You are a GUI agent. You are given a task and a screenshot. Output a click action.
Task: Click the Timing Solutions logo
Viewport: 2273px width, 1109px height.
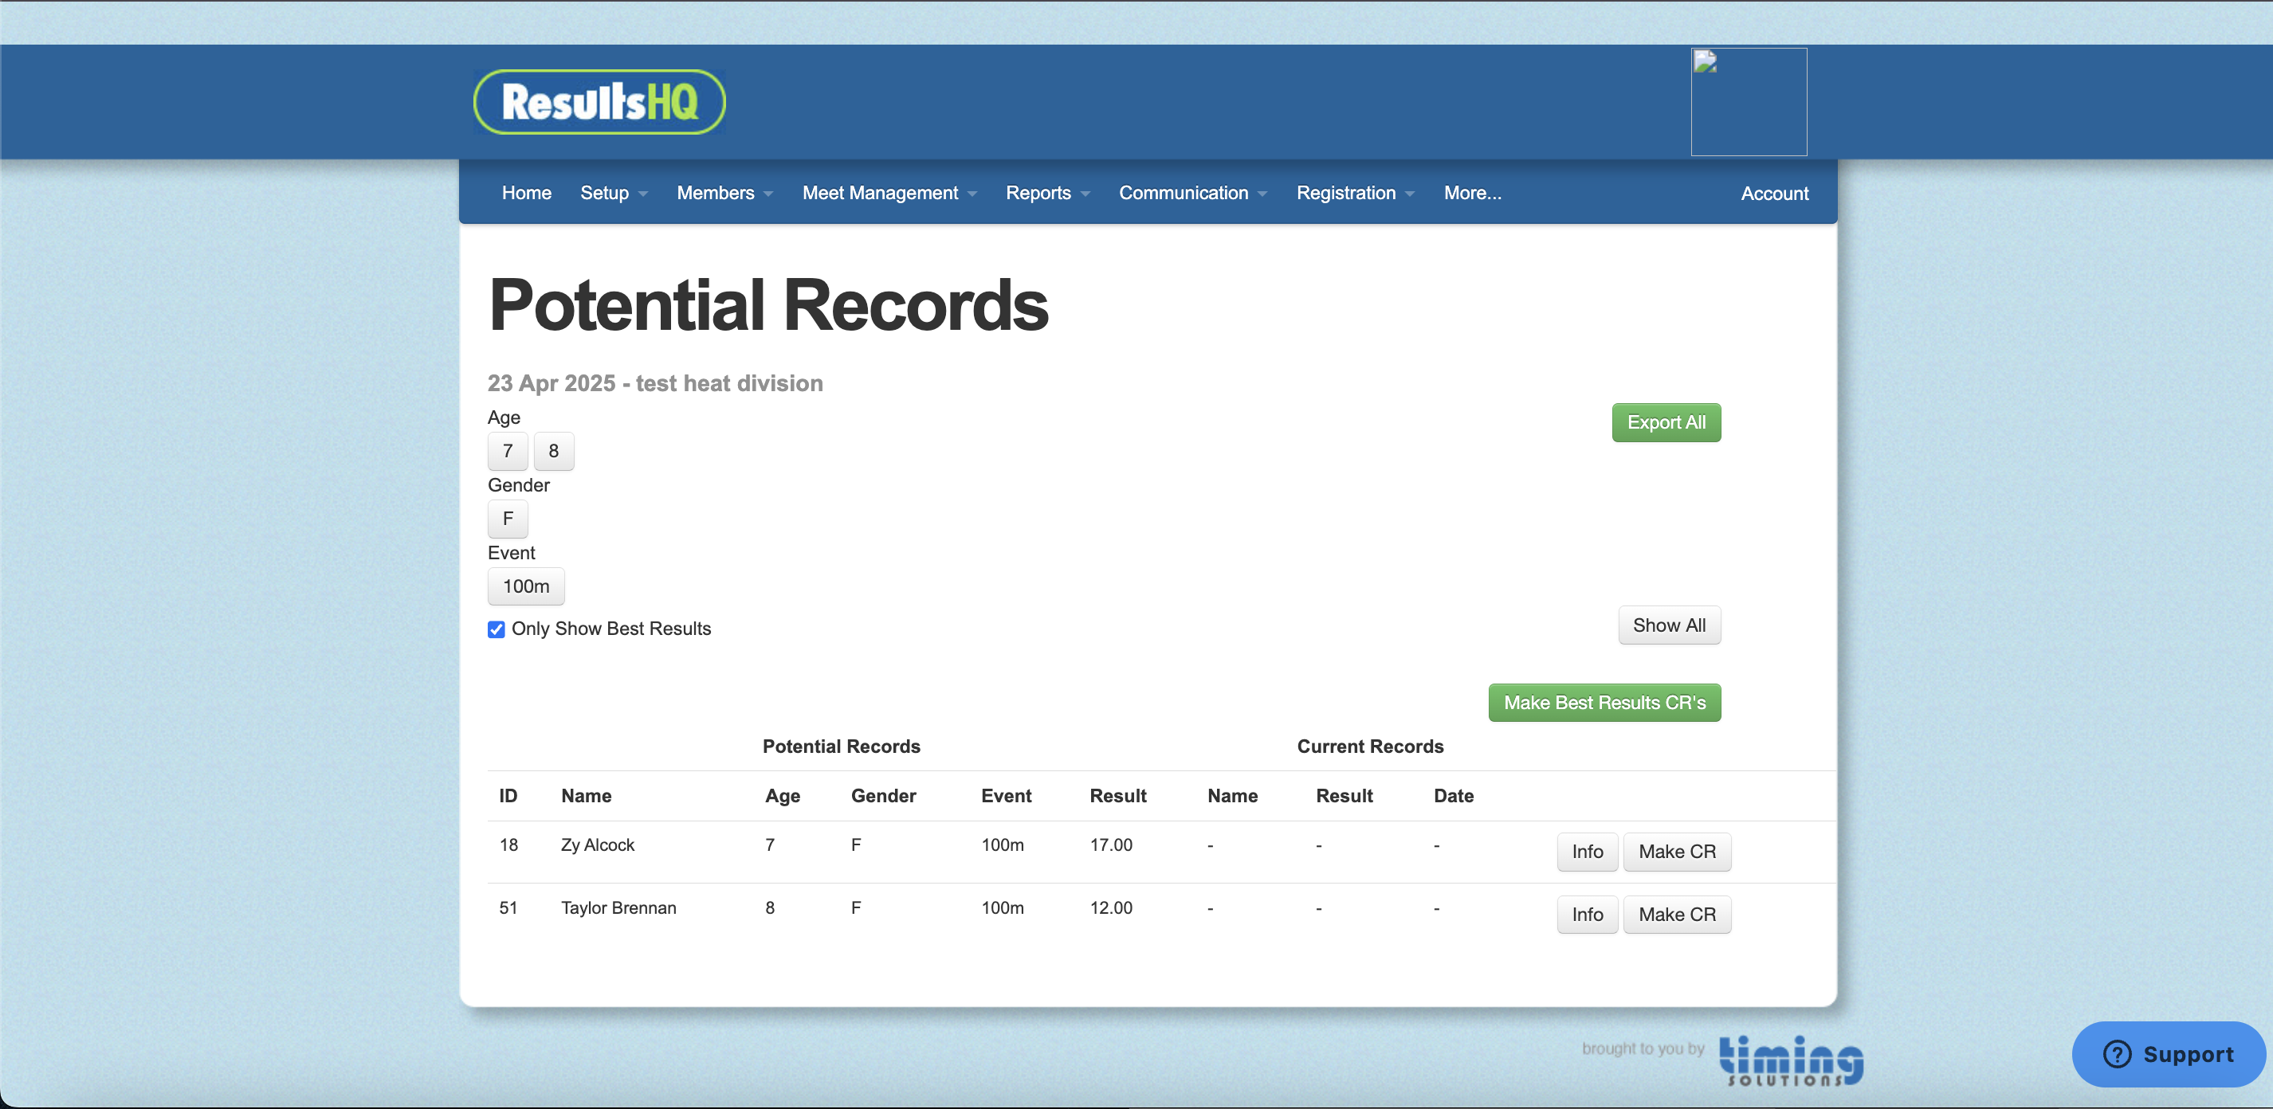tap(1790, 1060)
